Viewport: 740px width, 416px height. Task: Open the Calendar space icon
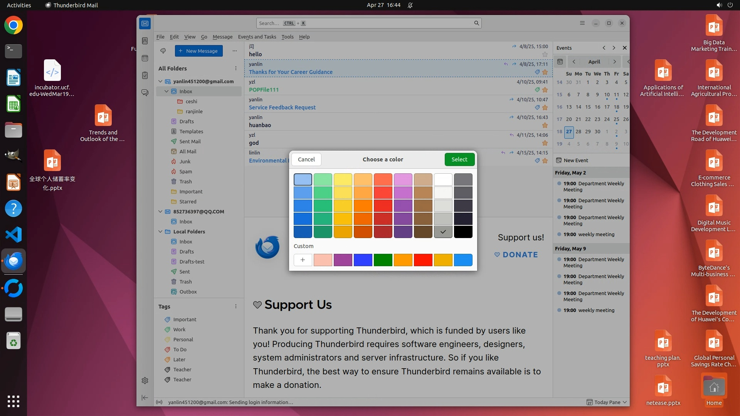[x=145, y=58]
